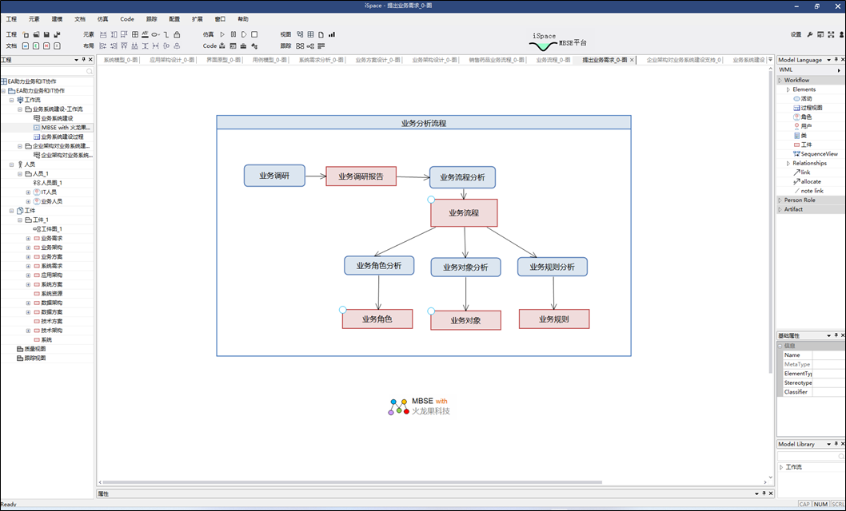Open the 仿真 menu

102,18
